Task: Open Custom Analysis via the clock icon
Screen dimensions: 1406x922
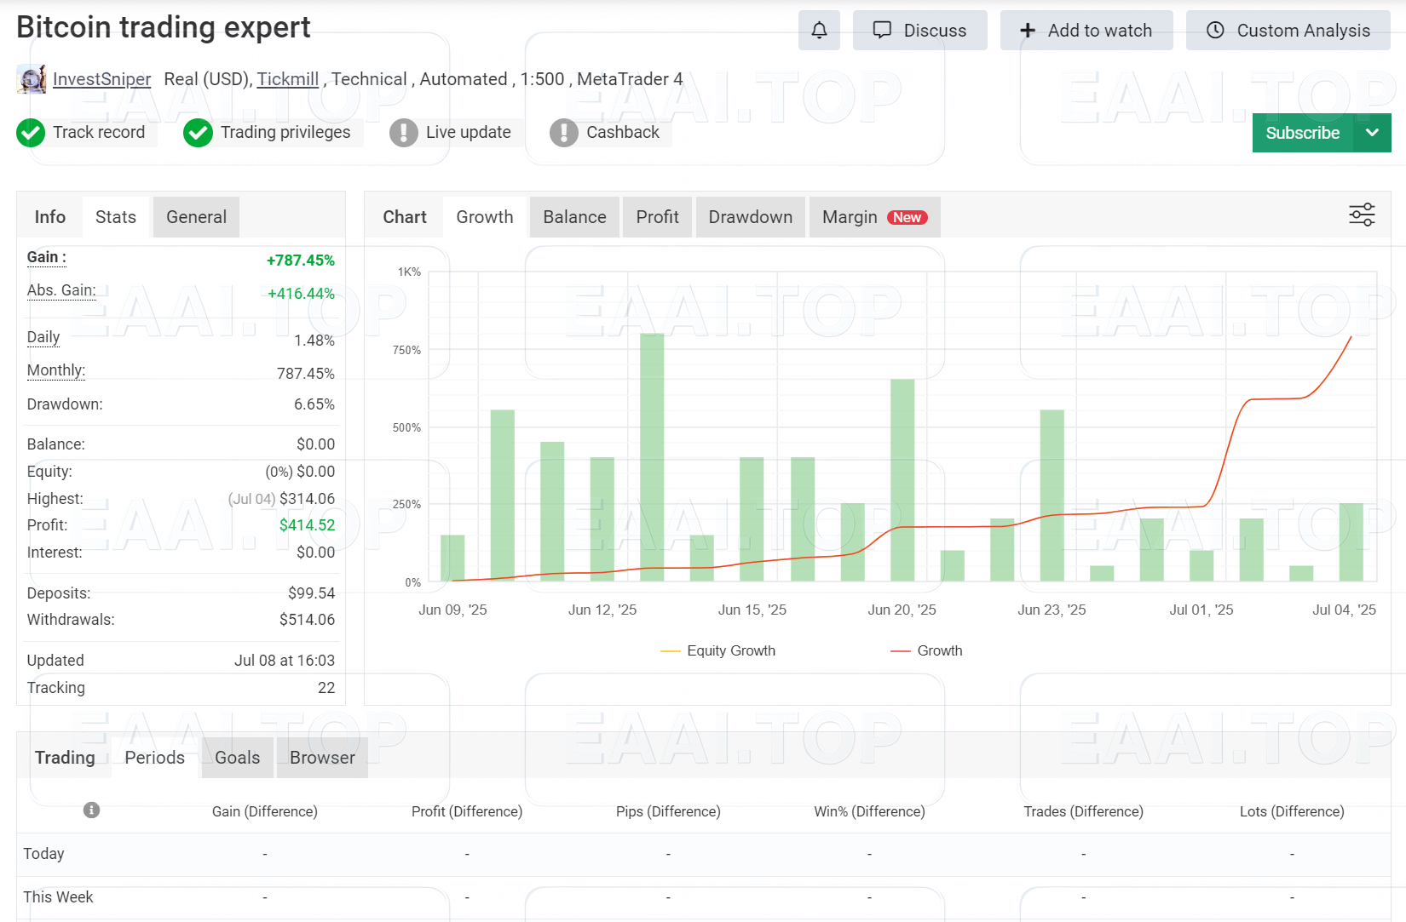Action: [x=1214, y=30]
